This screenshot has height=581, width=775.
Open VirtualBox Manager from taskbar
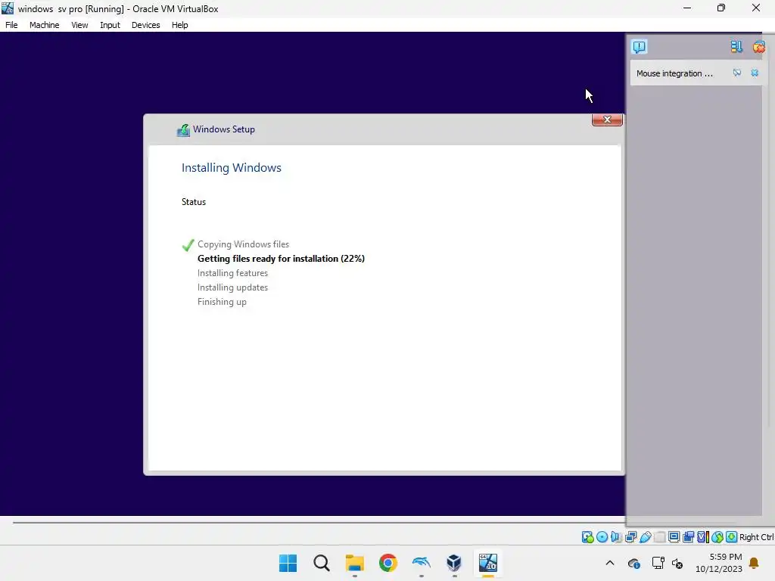click(x=454, y=563)
